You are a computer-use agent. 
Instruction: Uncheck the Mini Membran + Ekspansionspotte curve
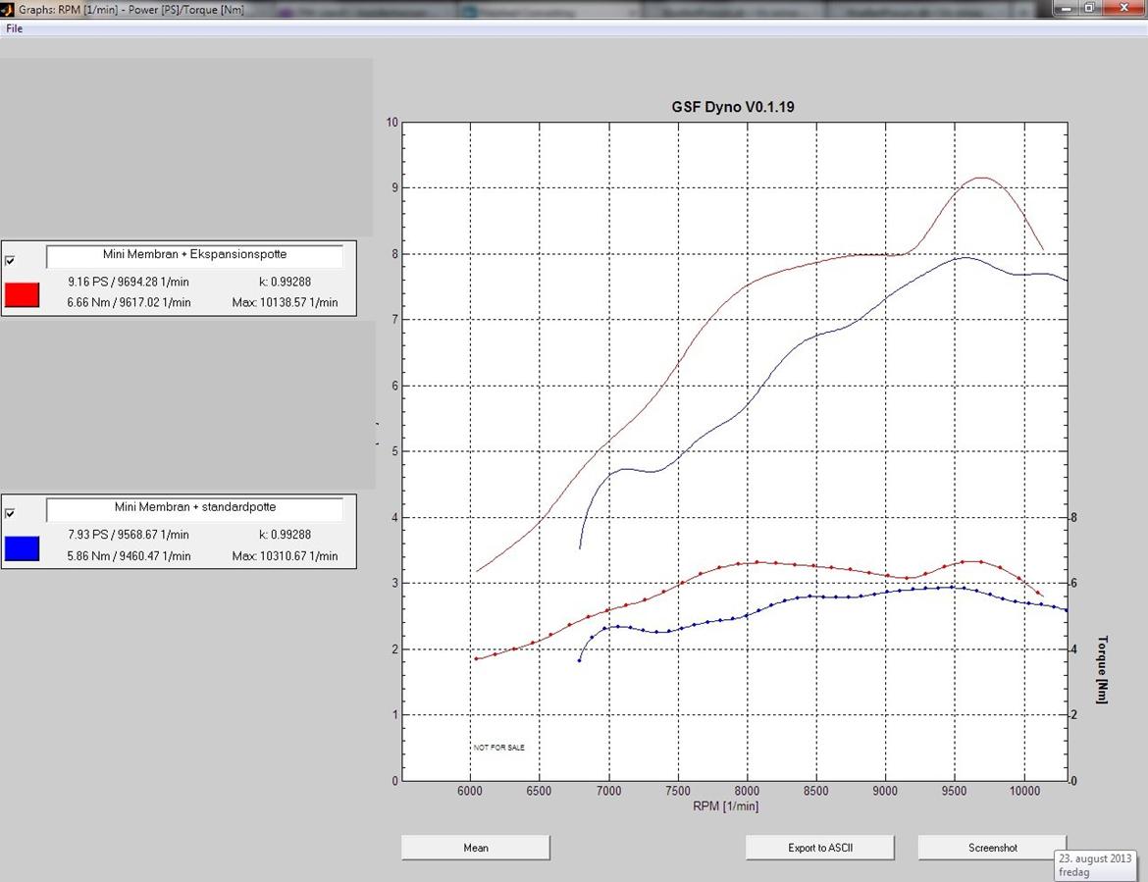11,260
